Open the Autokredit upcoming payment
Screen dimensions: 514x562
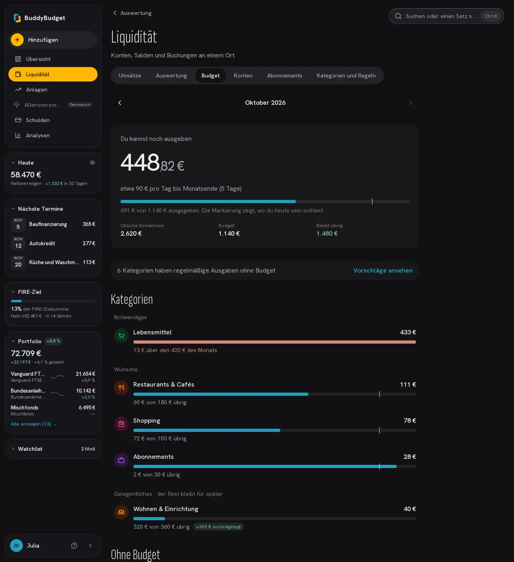click(x=53, y=243)
